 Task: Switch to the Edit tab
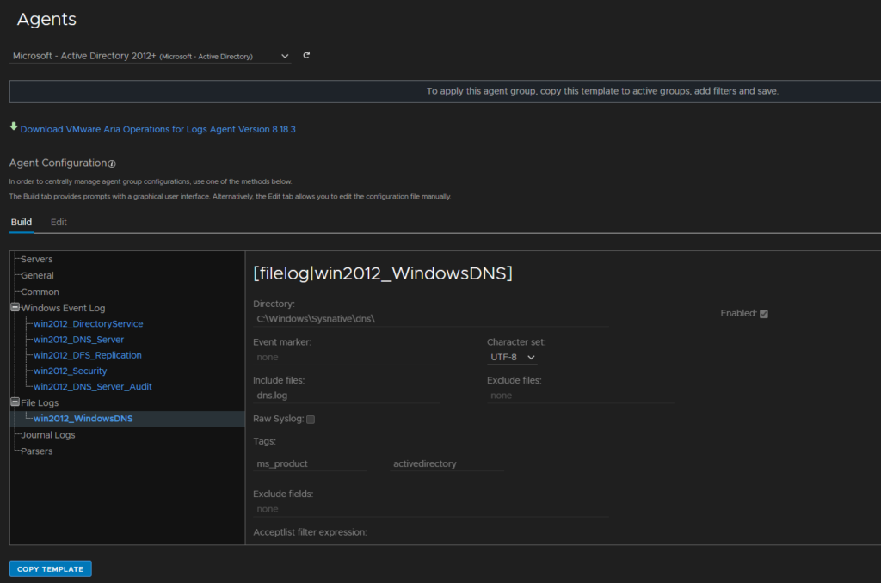[59, 223]
